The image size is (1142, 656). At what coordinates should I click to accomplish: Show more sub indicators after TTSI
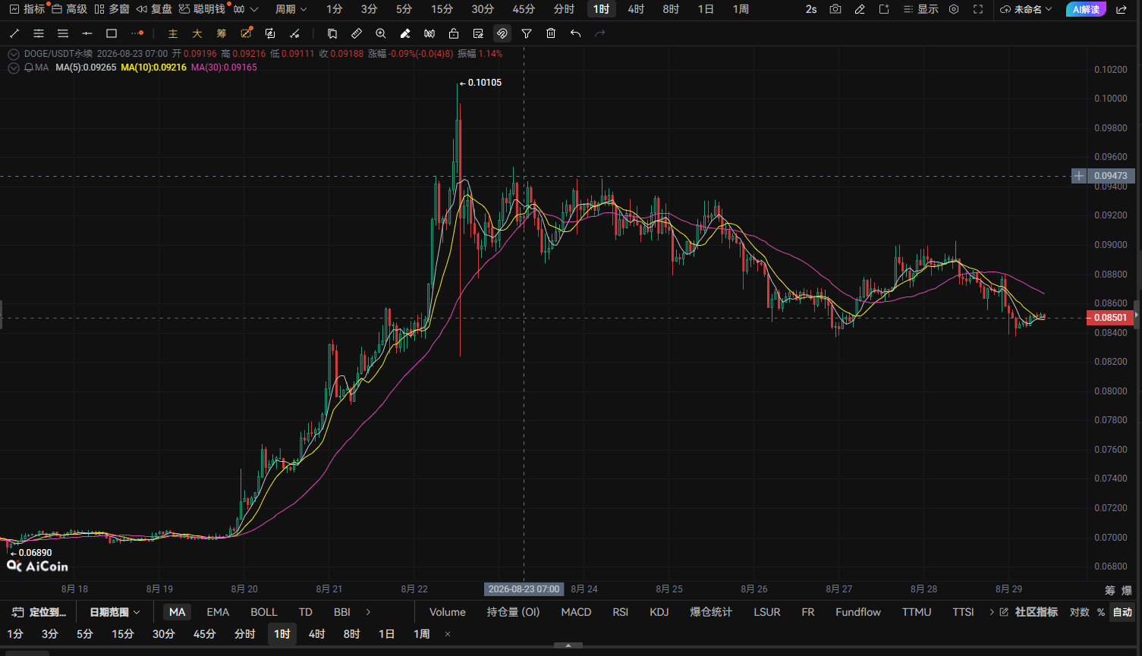point(991,612)
